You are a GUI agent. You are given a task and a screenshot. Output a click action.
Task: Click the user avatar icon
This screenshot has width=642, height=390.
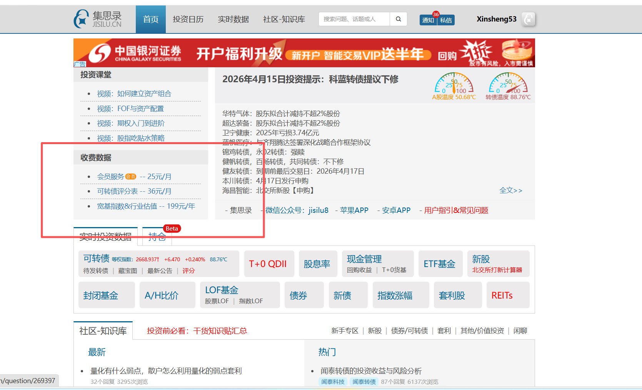tap(529, 19)
